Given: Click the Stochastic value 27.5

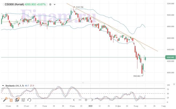Looking at the screenshot, I should point(32,85).
